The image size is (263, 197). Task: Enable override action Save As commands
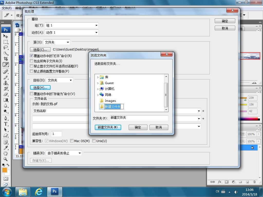point(31,94)
